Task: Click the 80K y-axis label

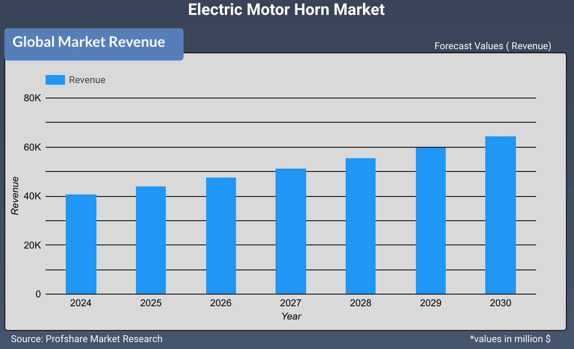Action: pos(32,98)
